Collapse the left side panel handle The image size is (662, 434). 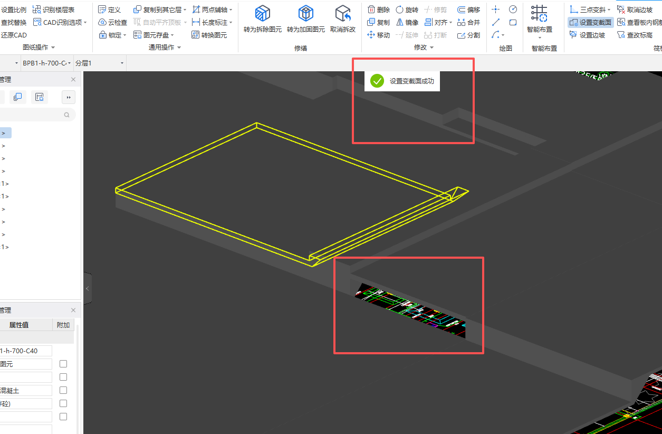88,288
